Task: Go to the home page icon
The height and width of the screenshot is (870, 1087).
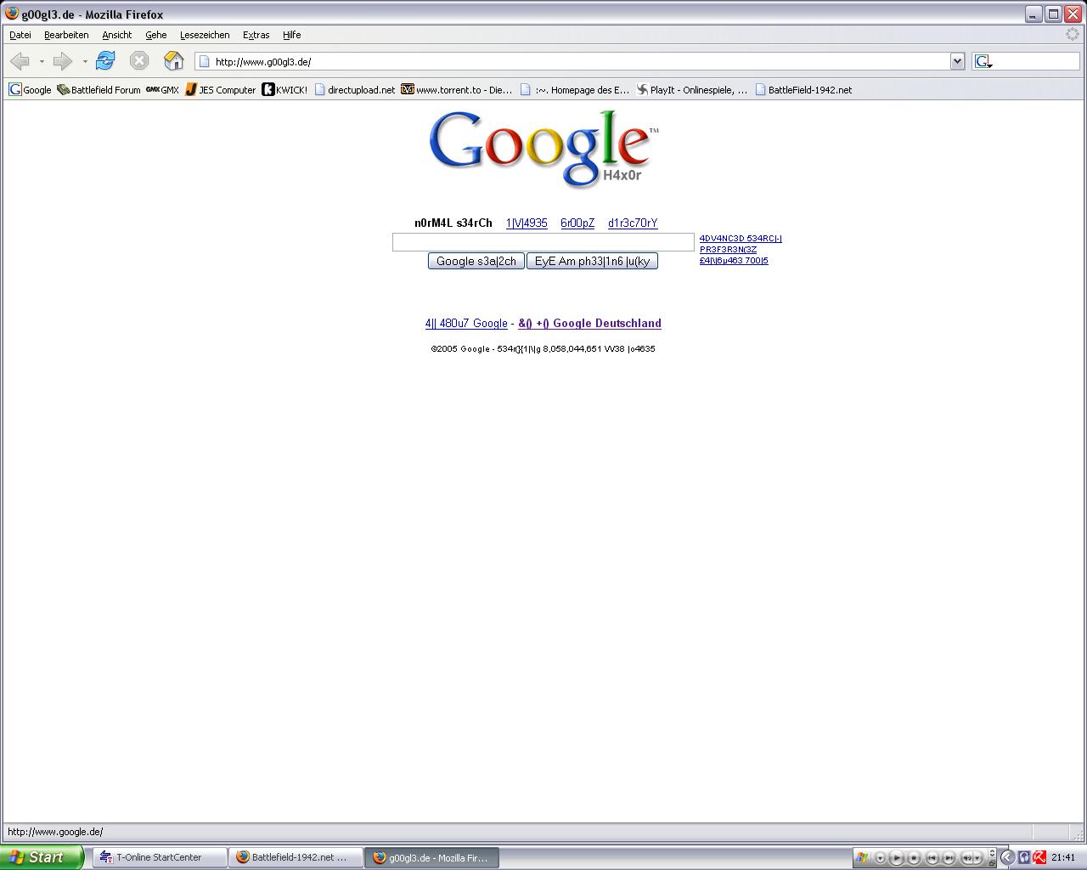Action: tap(173, 61)
